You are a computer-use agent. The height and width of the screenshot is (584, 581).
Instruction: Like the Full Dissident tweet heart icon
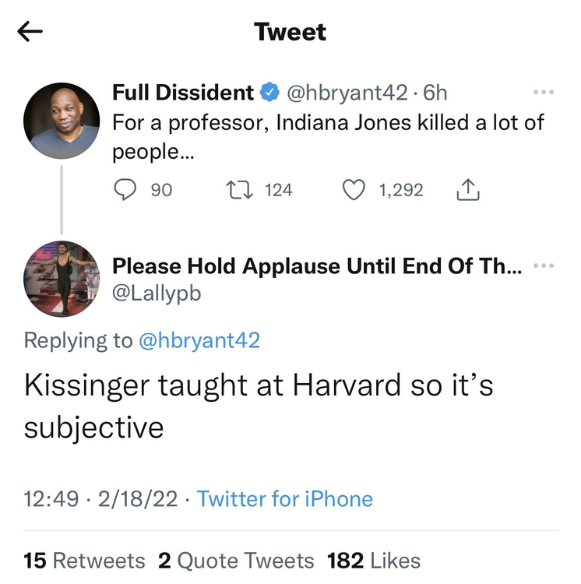click(354, 189)
